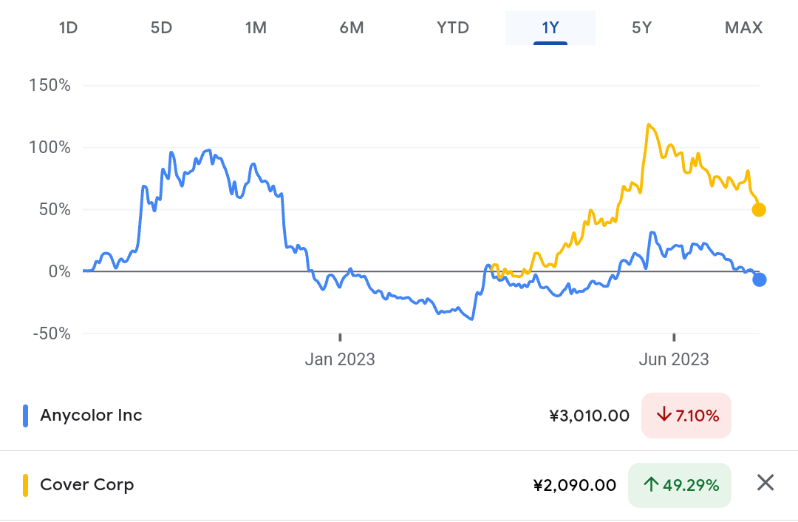Choose the 6M time range
The height and width of the screenshot is (522, 798).
click(x=352, y=27)
